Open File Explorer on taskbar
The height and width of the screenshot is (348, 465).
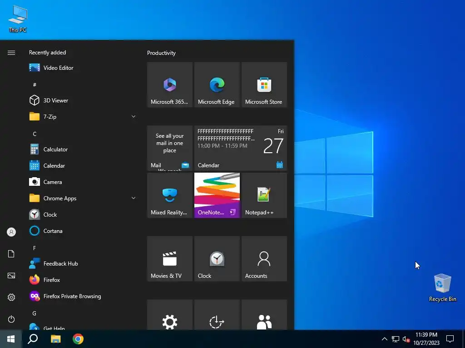tap(55, 339)
